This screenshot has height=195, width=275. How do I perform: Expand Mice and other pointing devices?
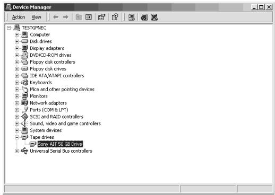point(17,90)
